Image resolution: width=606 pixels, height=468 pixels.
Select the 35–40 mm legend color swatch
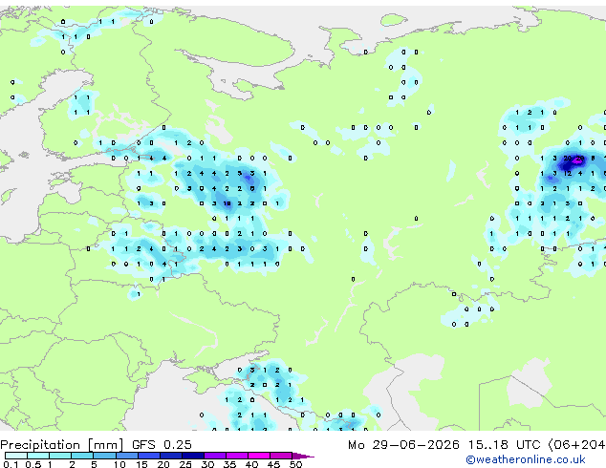tap(237, 456)
